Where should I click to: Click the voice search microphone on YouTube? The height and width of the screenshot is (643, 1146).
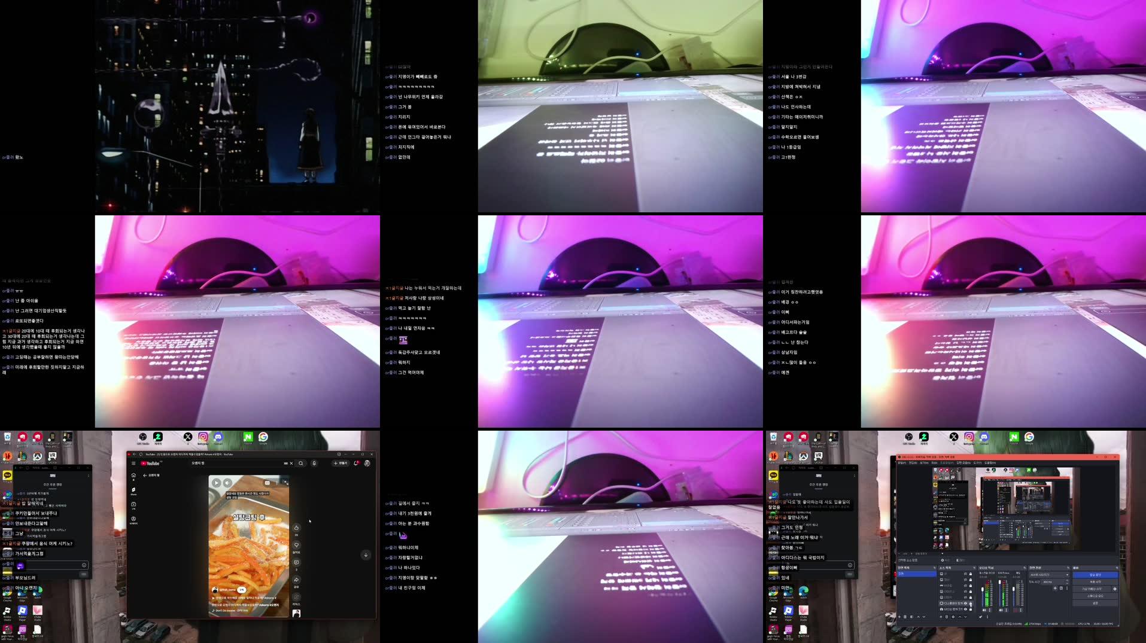click(x=314, y=464)
